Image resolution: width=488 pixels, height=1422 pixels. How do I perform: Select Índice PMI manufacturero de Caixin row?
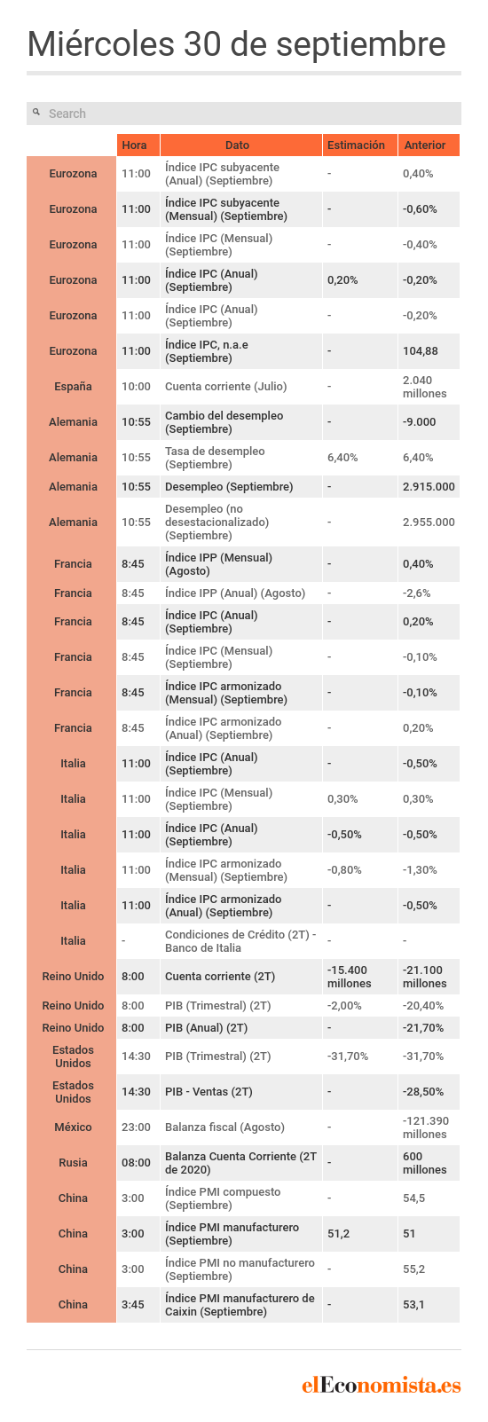pos(243,1305)
